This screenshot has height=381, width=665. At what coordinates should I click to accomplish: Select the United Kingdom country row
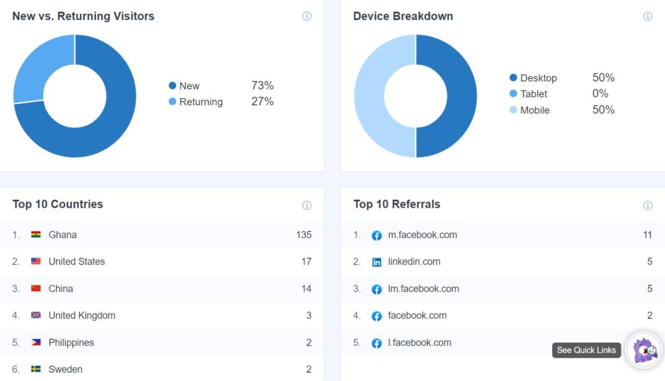point(82,315)
